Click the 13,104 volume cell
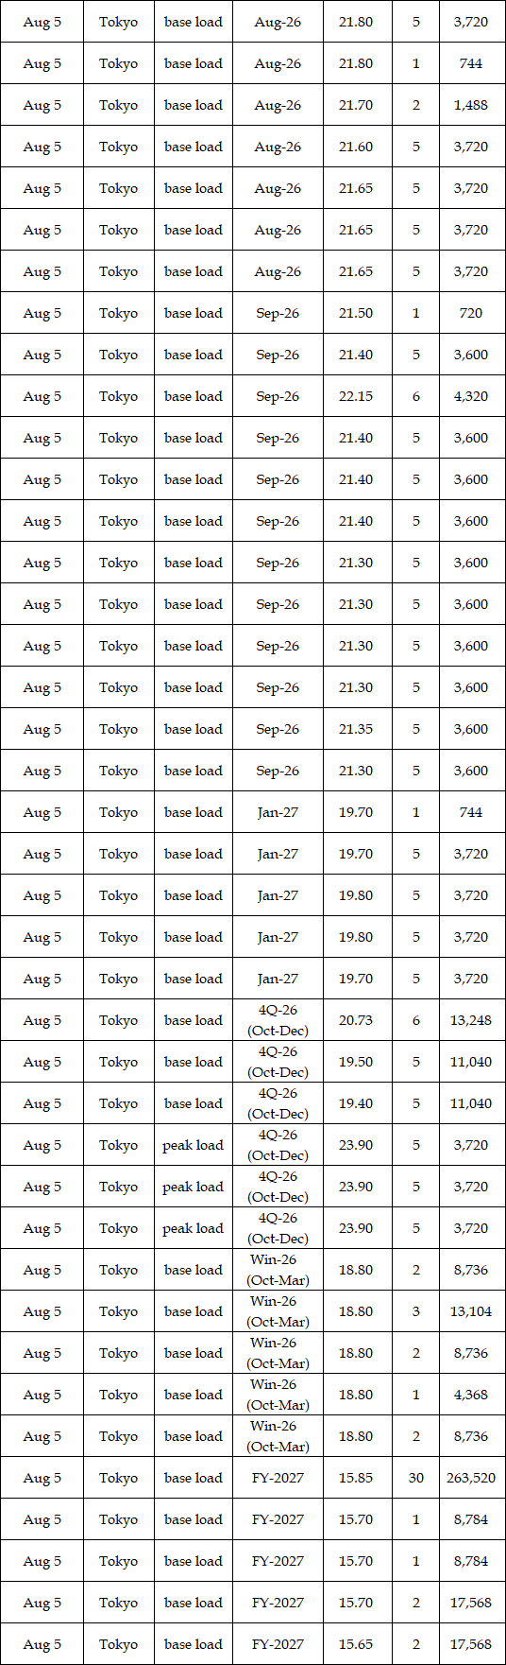 472,1311
